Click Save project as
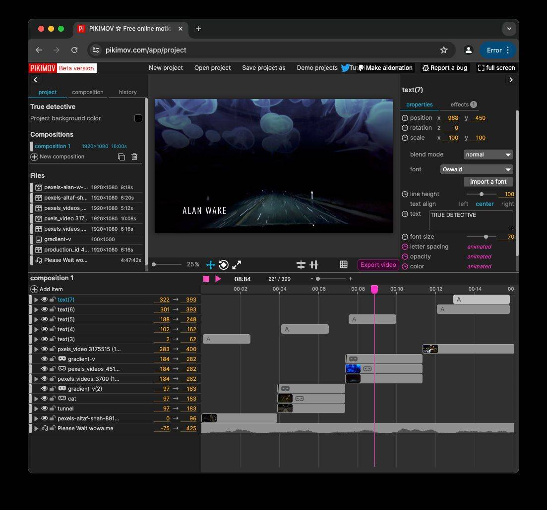This screenshot has height=510, width=547. (x=264, y=68)
